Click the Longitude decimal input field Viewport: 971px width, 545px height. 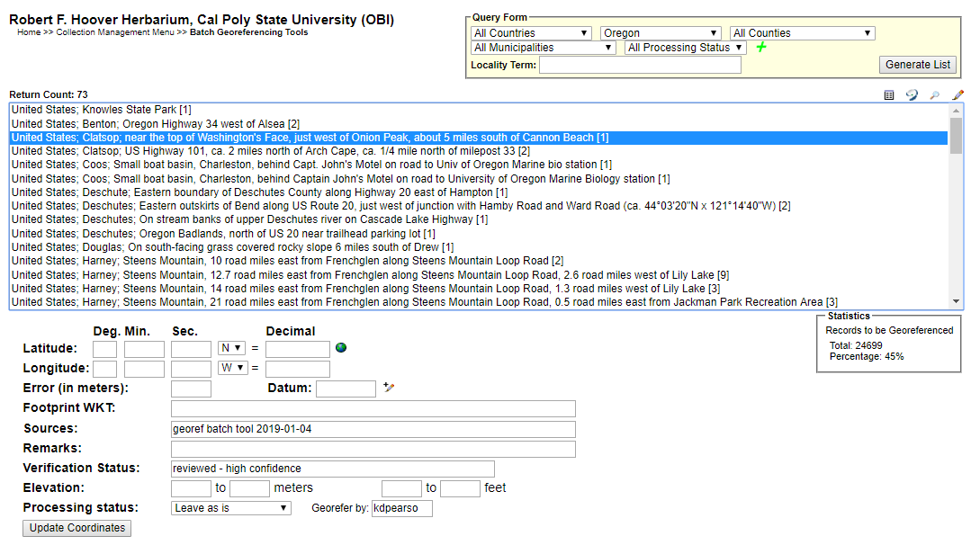pos(298,370)
